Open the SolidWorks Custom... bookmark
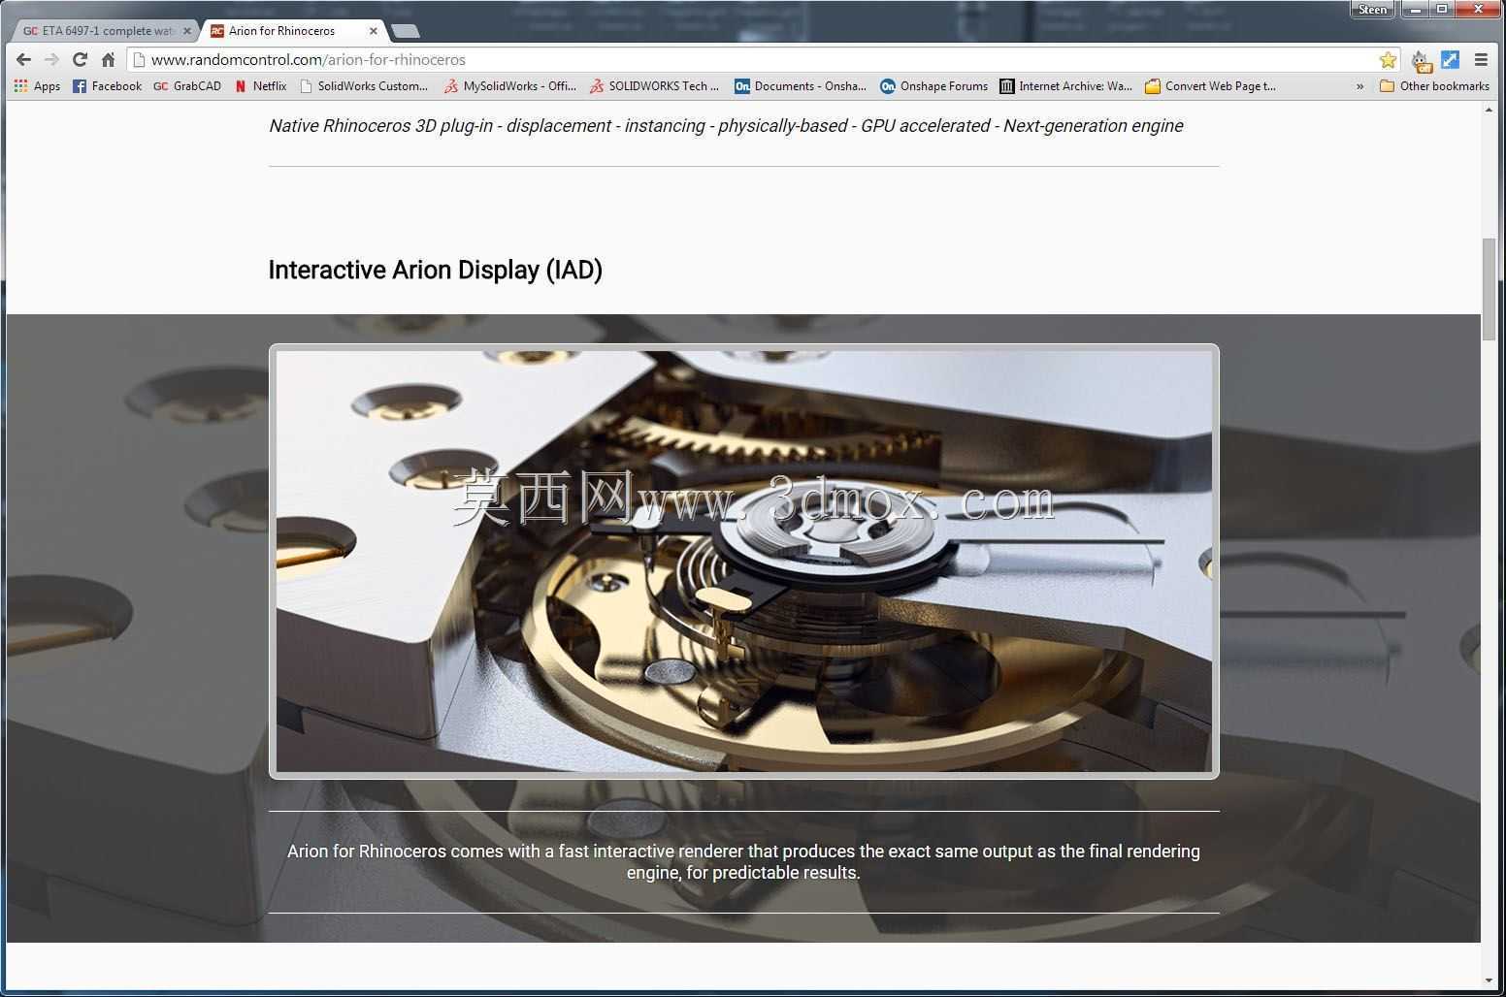 coord(364,86)
